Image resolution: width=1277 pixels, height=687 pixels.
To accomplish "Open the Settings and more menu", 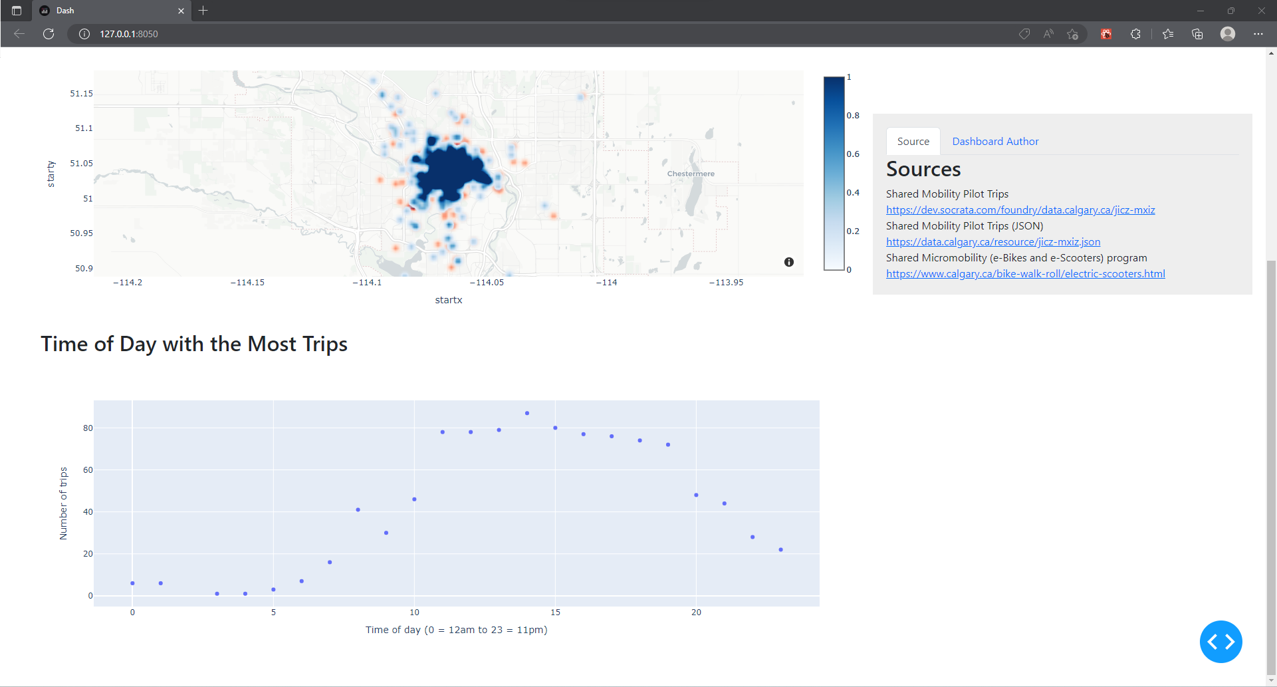I will click(1258, 34).
